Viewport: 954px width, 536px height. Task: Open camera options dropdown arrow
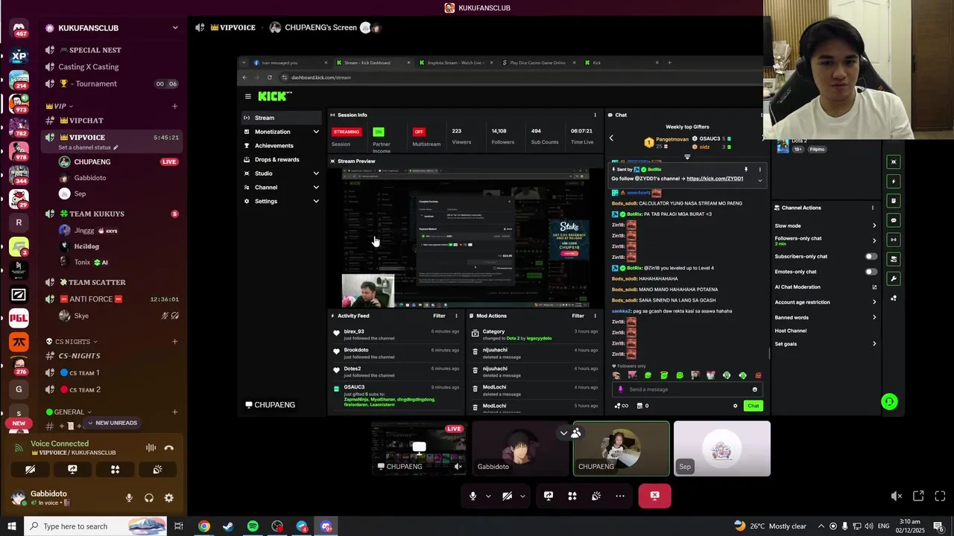pos(522,496)
